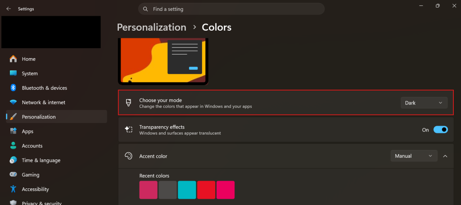461x205 pixels.
Task: Click the Personalization paintbrush icon
Action: tap(13, 117)
